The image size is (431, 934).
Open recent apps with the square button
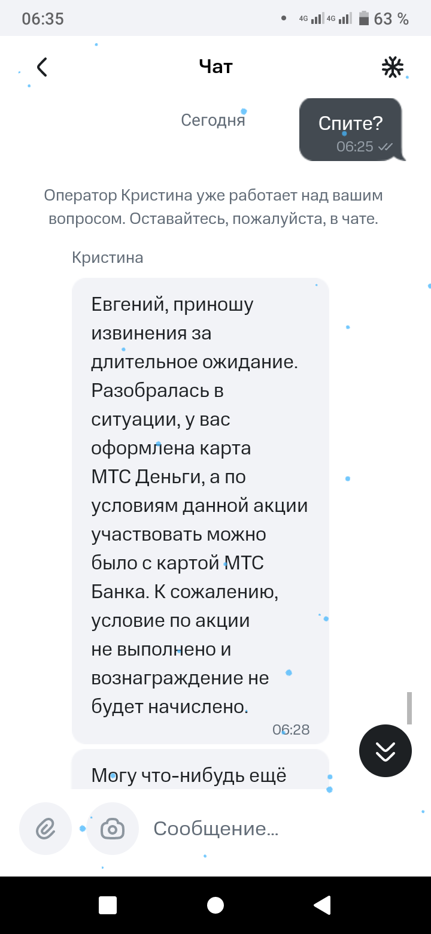coord(107,905)
